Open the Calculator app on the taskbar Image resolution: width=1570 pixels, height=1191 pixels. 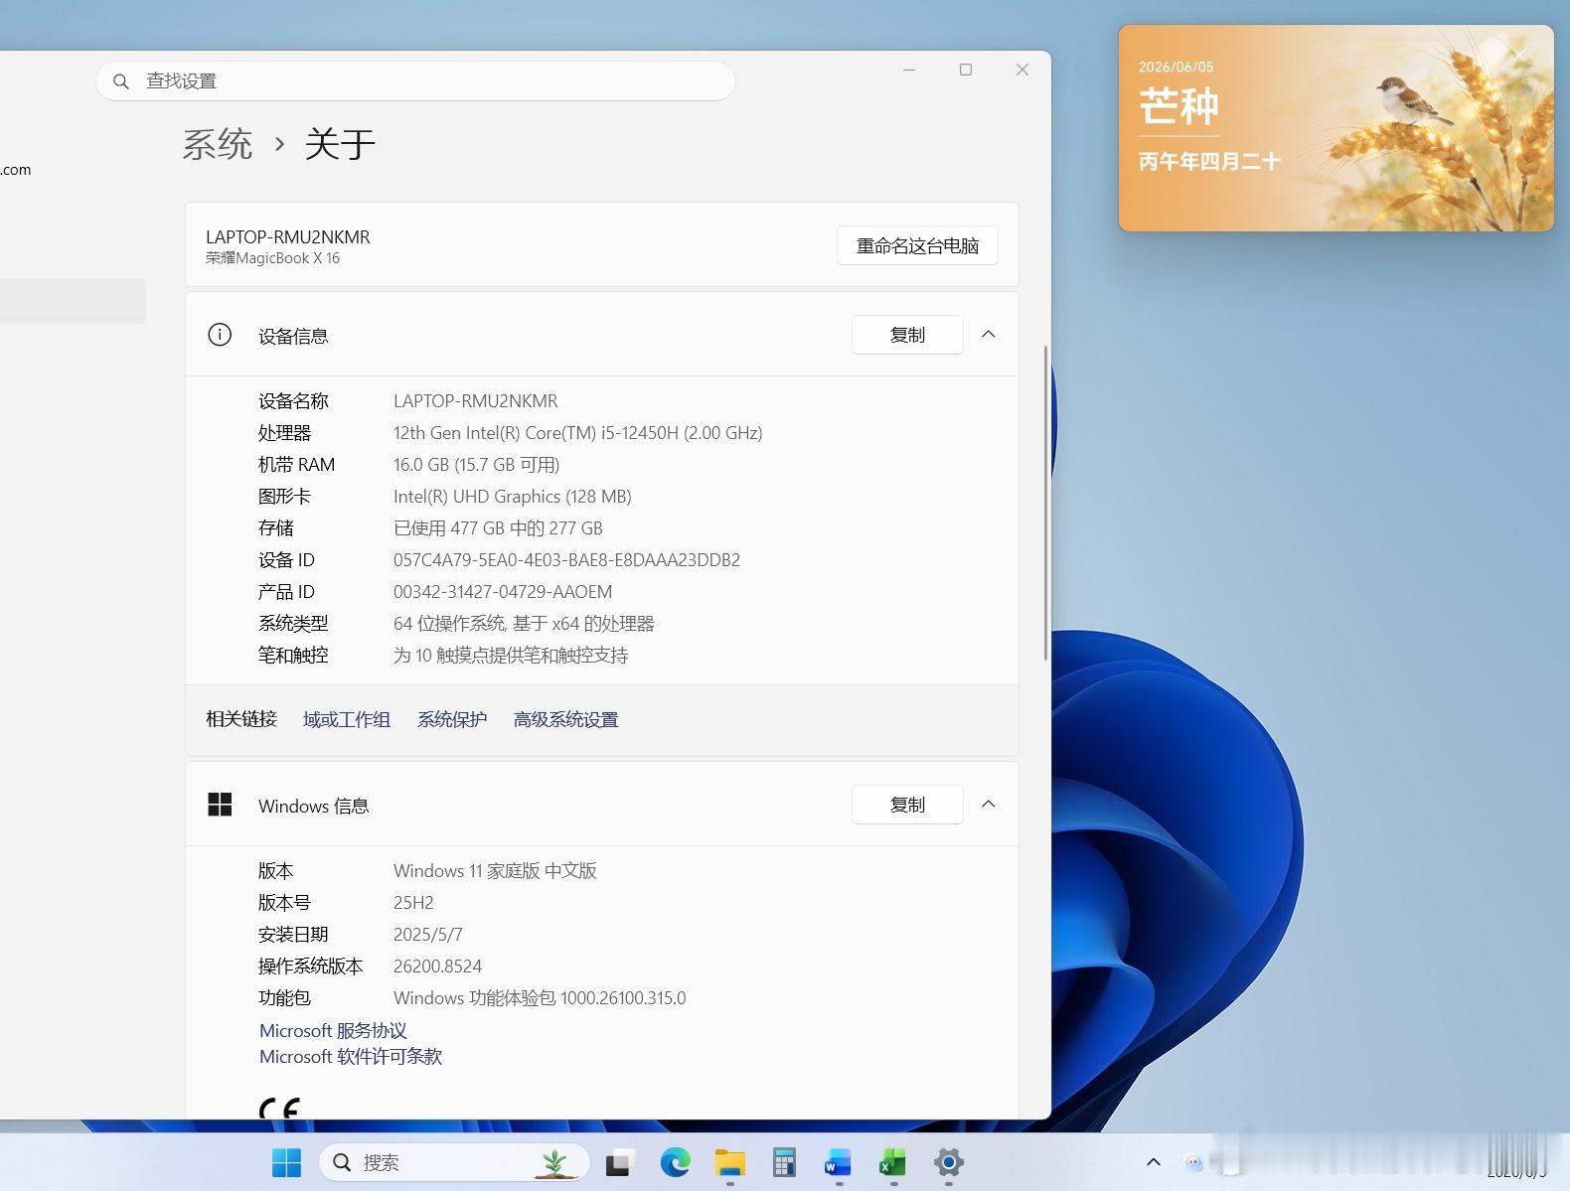pyautogui.click(x=785, y=1162)
